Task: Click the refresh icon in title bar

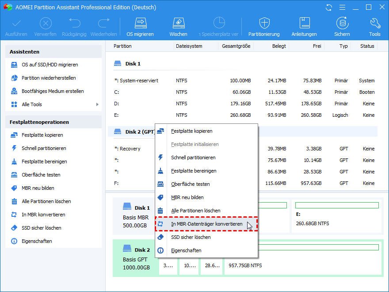Action: [x=329, y=8]
